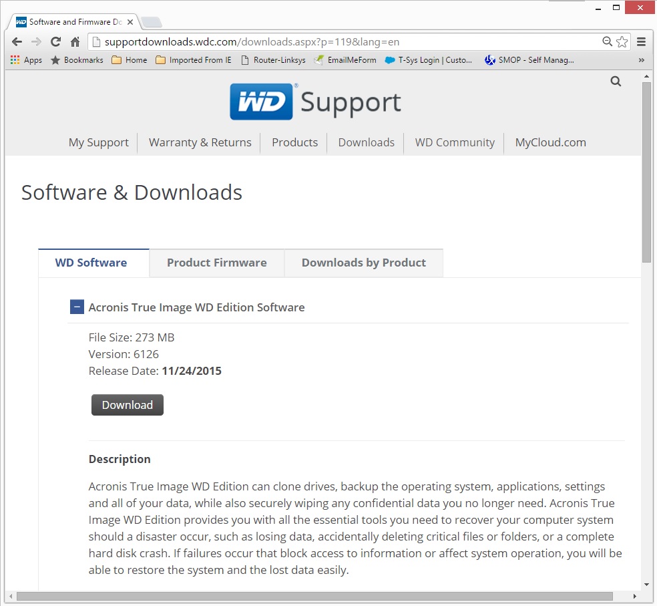Click the scroll up arrow
Image resolution: width=657 pixels, height=606 pixels.
(646, 76)
